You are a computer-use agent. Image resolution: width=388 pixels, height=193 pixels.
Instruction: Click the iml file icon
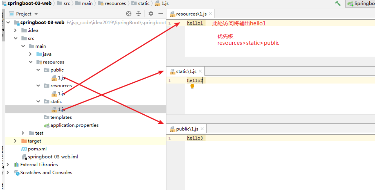(24, 157)
